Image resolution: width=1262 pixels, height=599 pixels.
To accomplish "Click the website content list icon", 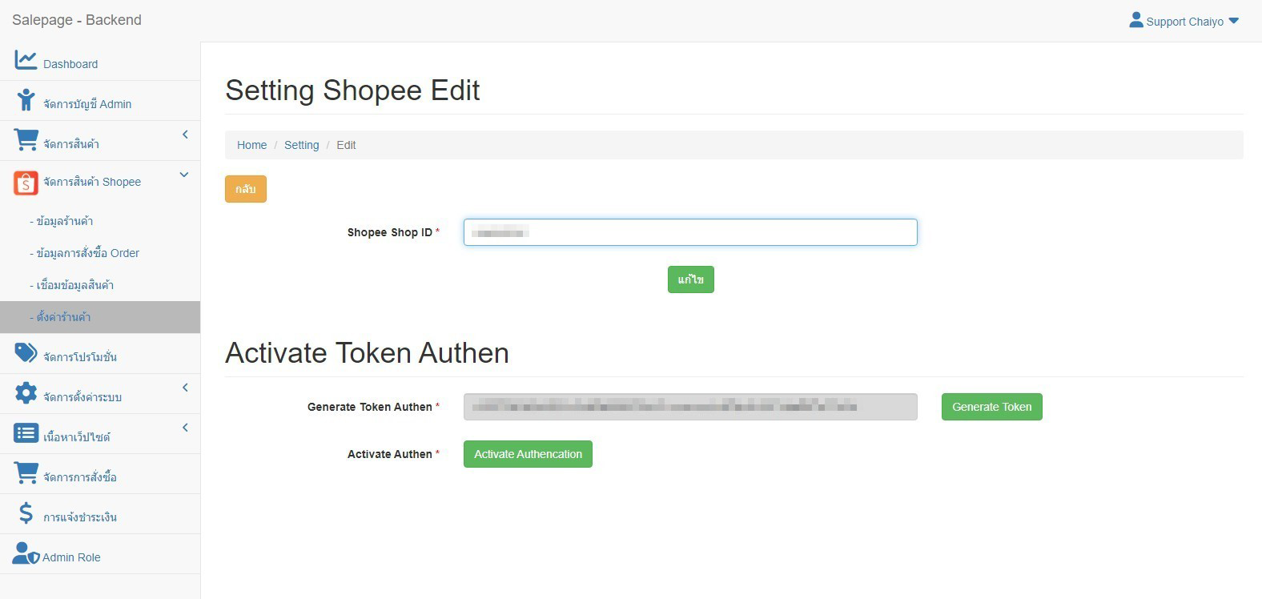I will pos(26,433).
